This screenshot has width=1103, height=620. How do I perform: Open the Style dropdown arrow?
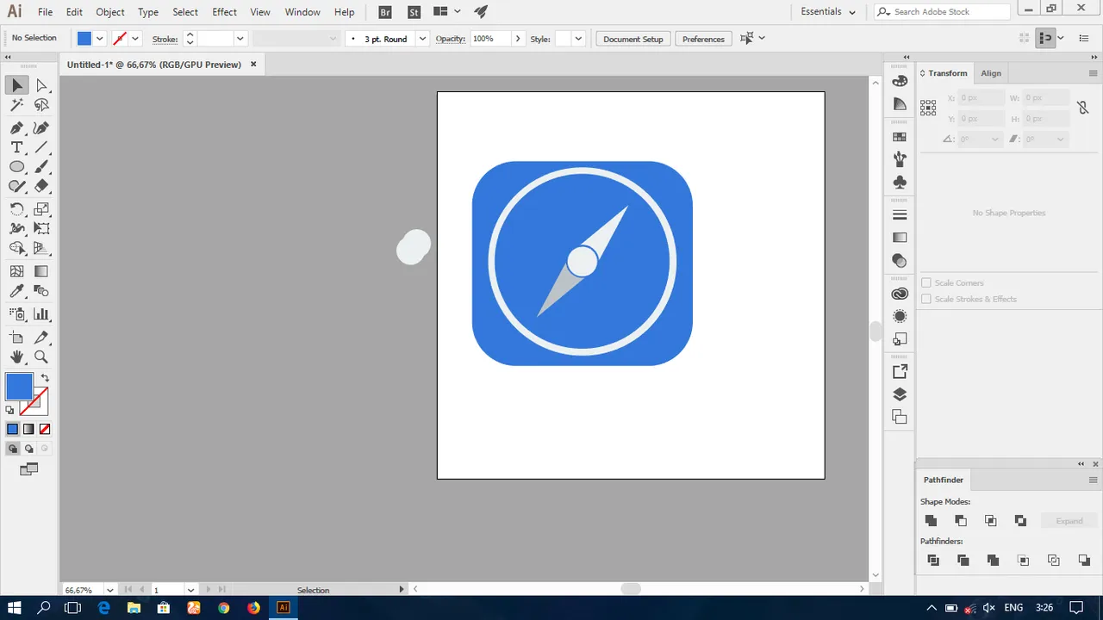click(578, 39)
